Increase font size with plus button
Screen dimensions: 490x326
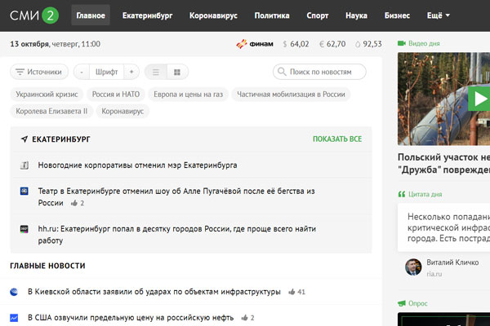132,72
